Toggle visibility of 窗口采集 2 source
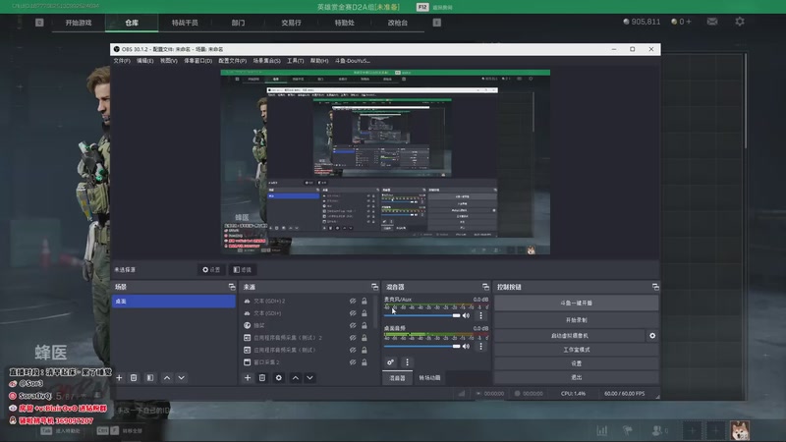Image resolution: width=786 pixels, height=442 pixels. (353, 362)
